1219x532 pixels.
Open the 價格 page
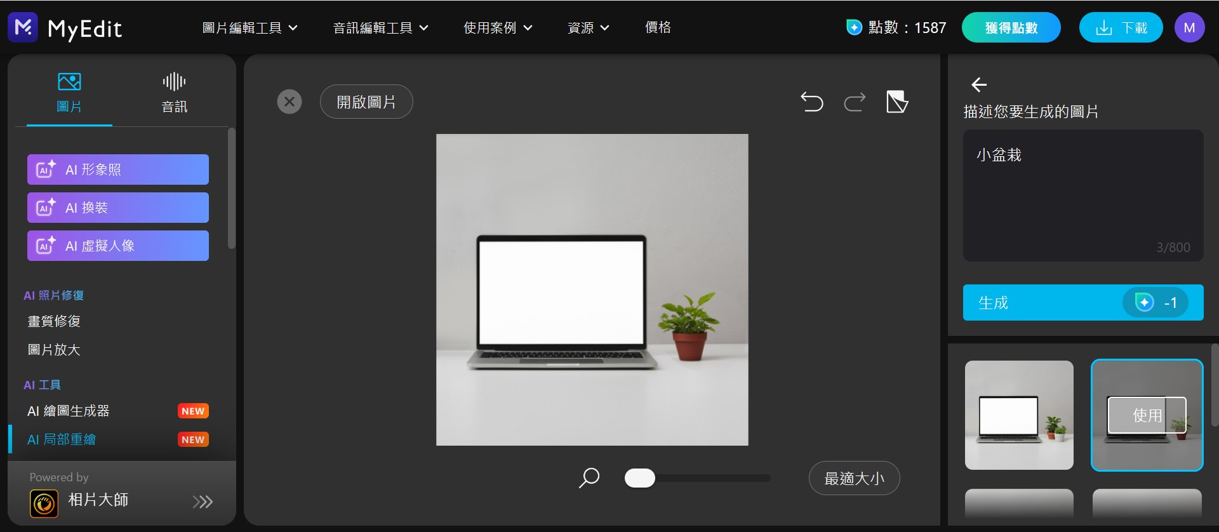[658, 27]
